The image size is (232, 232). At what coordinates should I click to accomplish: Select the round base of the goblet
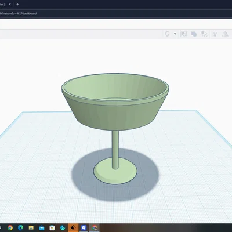[115, 171]
